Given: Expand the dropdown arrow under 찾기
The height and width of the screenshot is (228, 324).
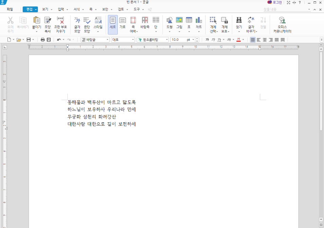Looking at the screenshot, I should pyautogui.click(x=239, y=32).
